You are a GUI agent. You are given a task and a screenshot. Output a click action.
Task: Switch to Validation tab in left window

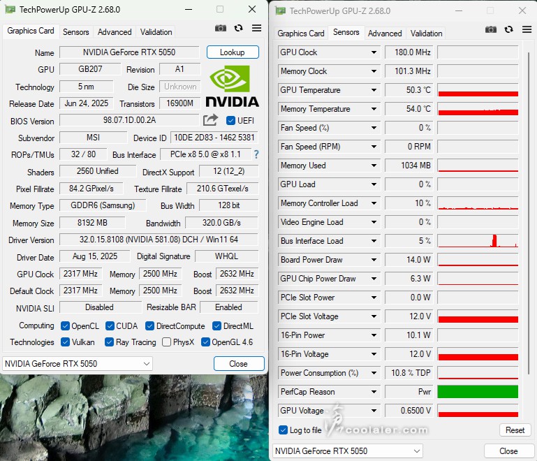[156, 32]
